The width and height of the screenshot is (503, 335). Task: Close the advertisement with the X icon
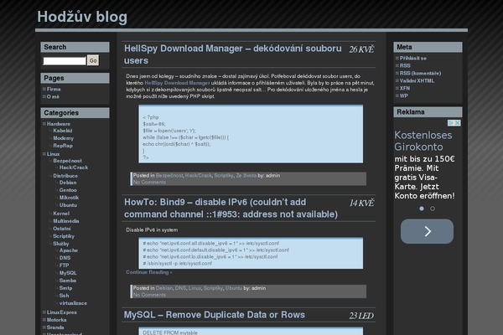(458, 123)
